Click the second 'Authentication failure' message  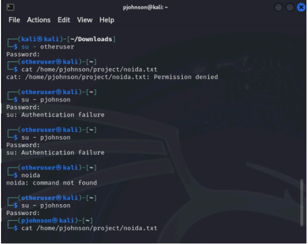(x=55, y=153)
